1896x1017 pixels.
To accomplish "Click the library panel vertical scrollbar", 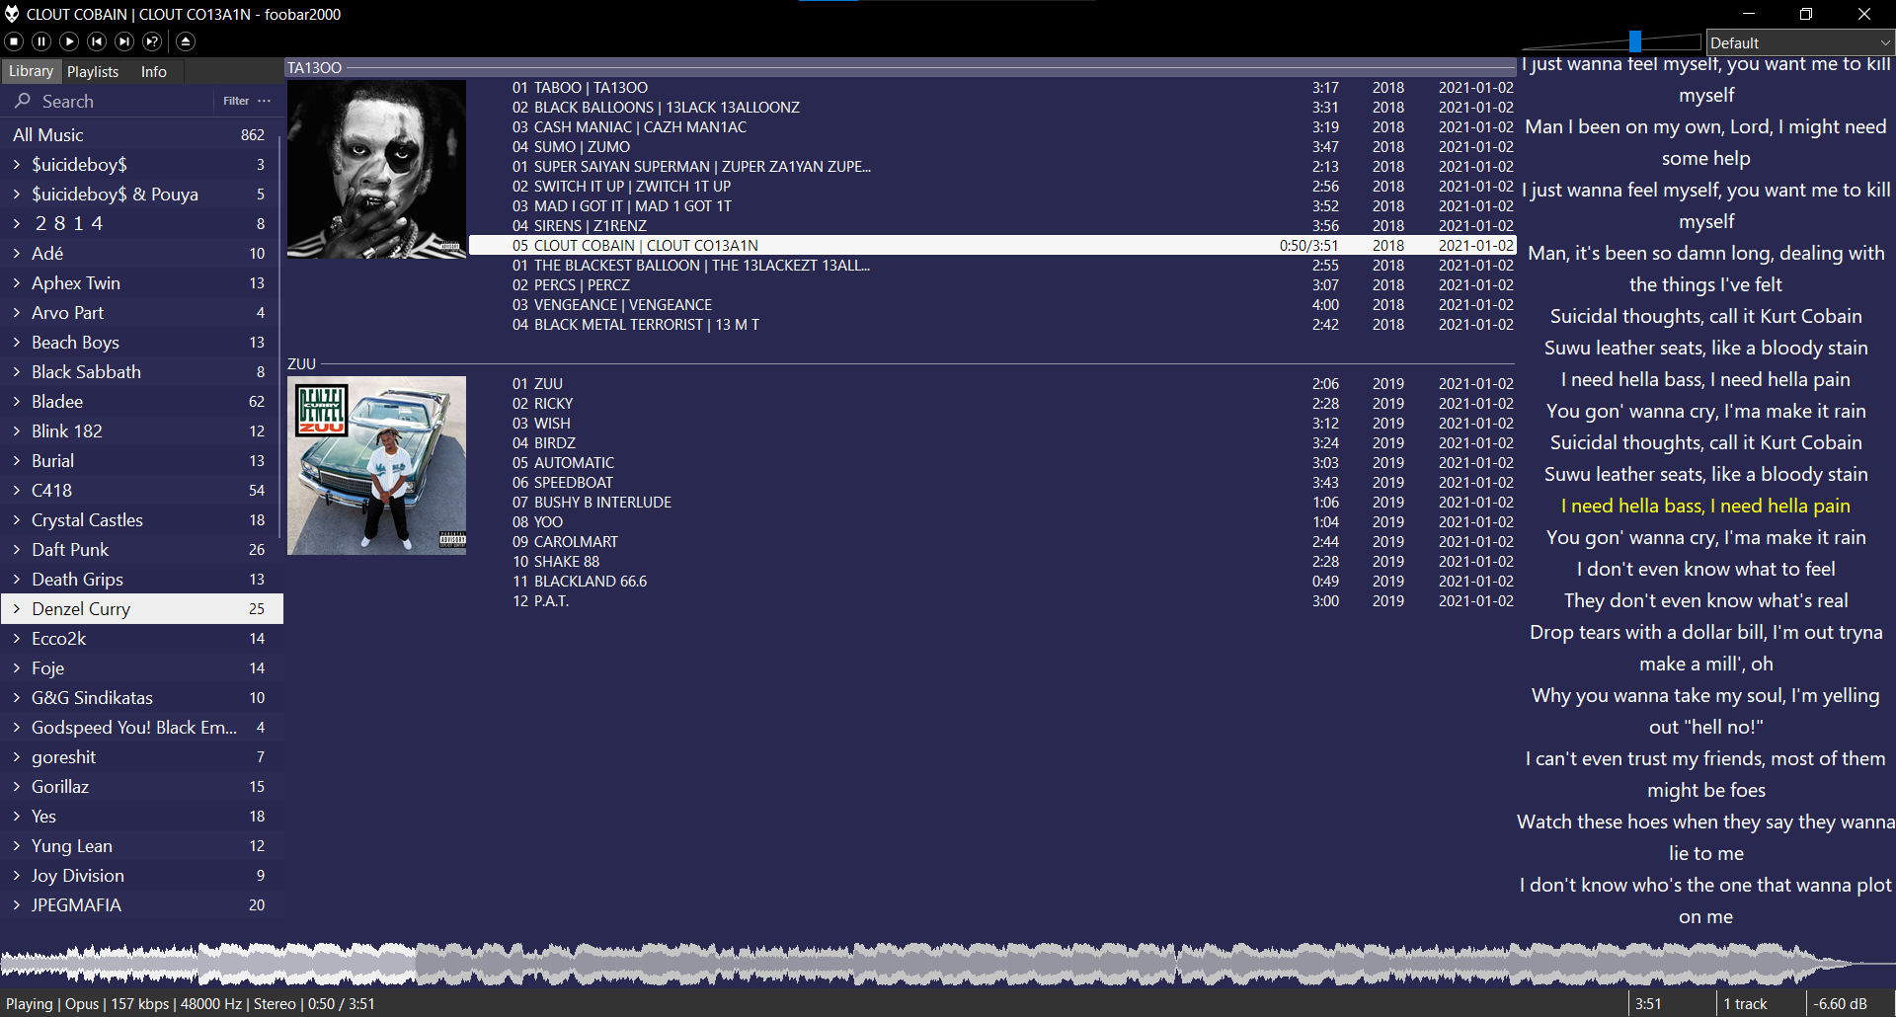I will pyautogui.click(x=280, y=336).
